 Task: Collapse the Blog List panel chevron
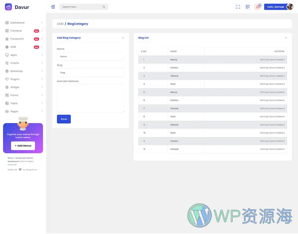pyautogui.click(x=286, y=38)
